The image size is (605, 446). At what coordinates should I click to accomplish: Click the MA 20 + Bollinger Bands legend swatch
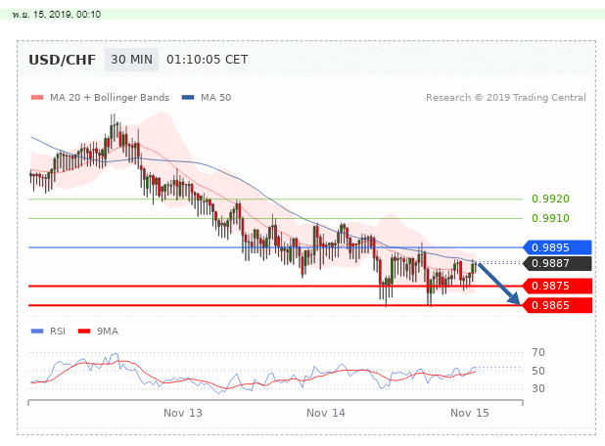(x=37, y=98)
